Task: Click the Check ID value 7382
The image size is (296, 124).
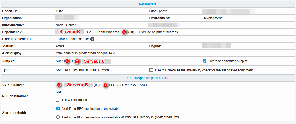Action: [x=59, y=11]
